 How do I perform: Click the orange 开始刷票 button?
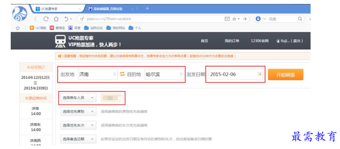tap(286, 75)
